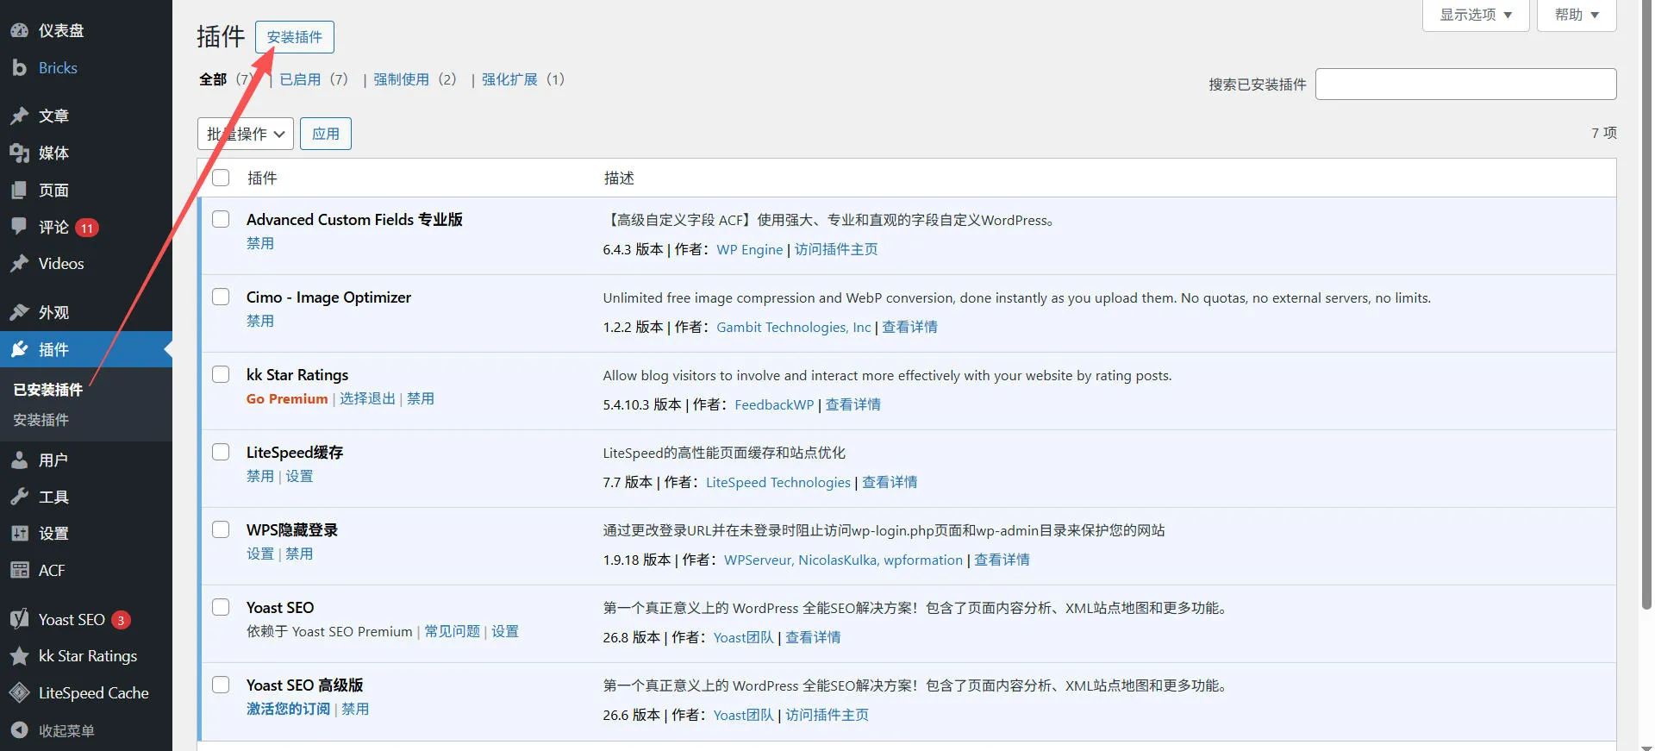Open 安装插件 submenu item in sidebar
Viewport: 1655px width, 751px height.
[x=41, y=420]
